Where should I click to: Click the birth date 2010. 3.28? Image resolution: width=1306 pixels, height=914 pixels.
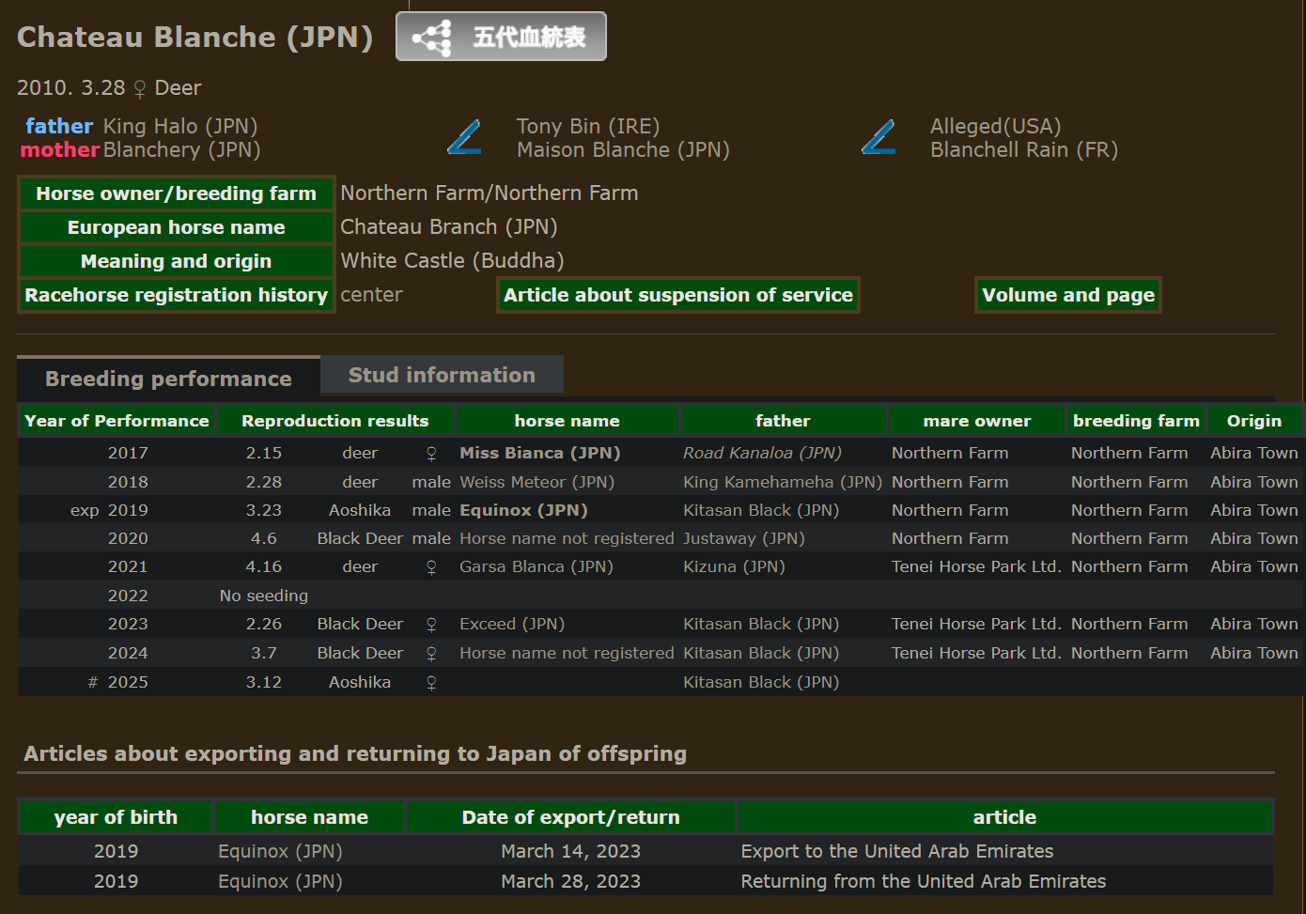click(x=70, y=87)
